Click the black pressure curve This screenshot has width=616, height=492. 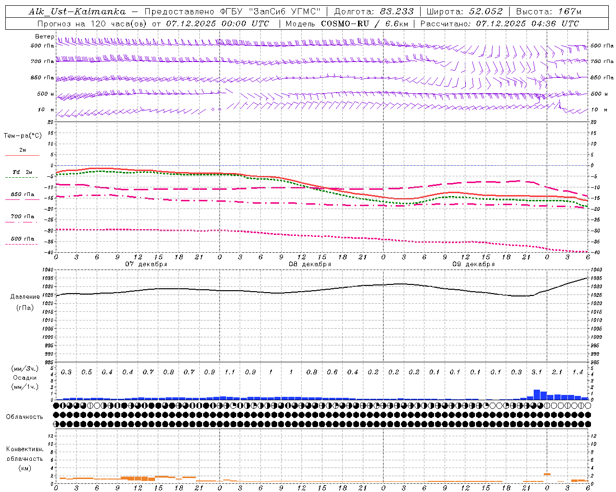pos(322,290)
